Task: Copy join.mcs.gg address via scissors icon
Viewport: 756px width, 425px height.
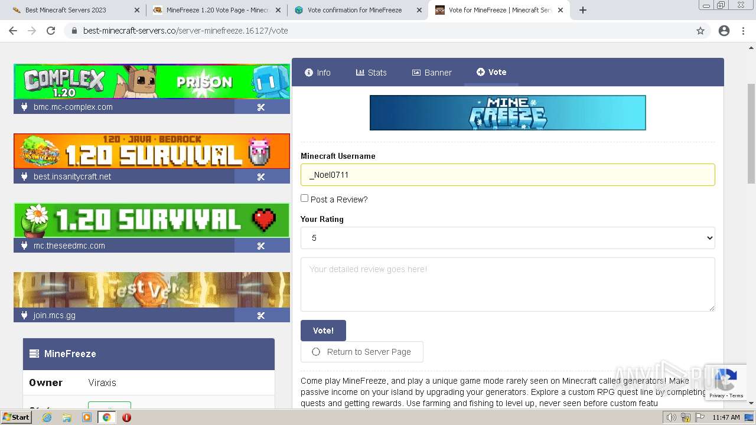Action: (x=261, y=315)
